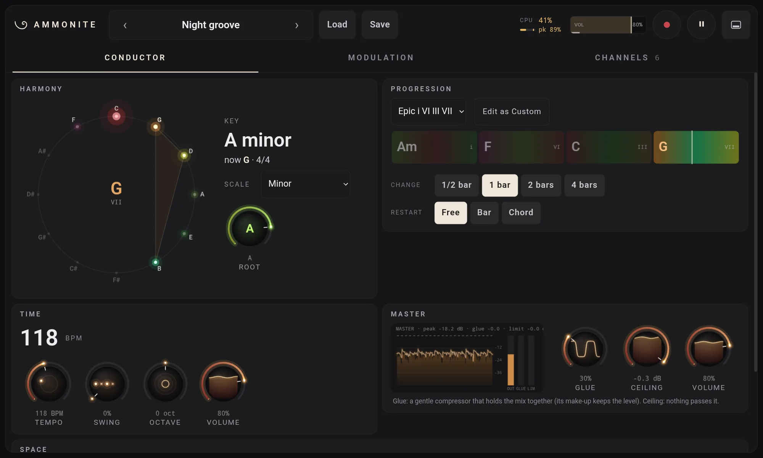Switch to the Channels tab
763x458 pixels.
click(x=627, y=58)
